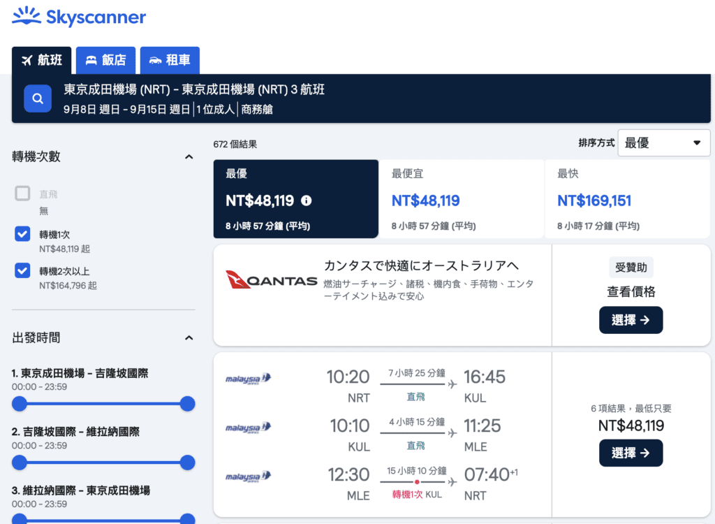
Task: Uncheck the 轉機1次 one-stop checkbox
Action: click(x=22, y=233)
